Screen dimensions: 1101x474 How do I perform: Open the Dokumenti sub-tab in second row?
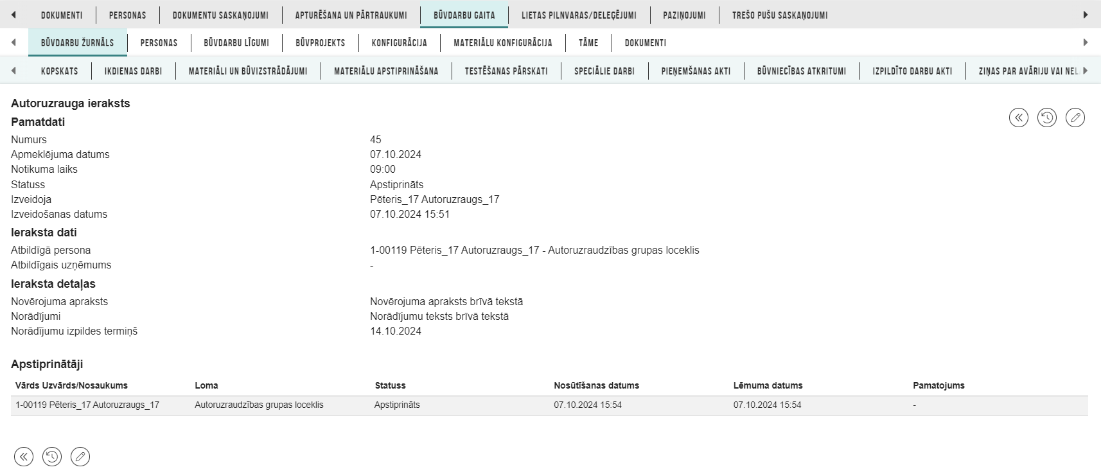click(645, 42)
